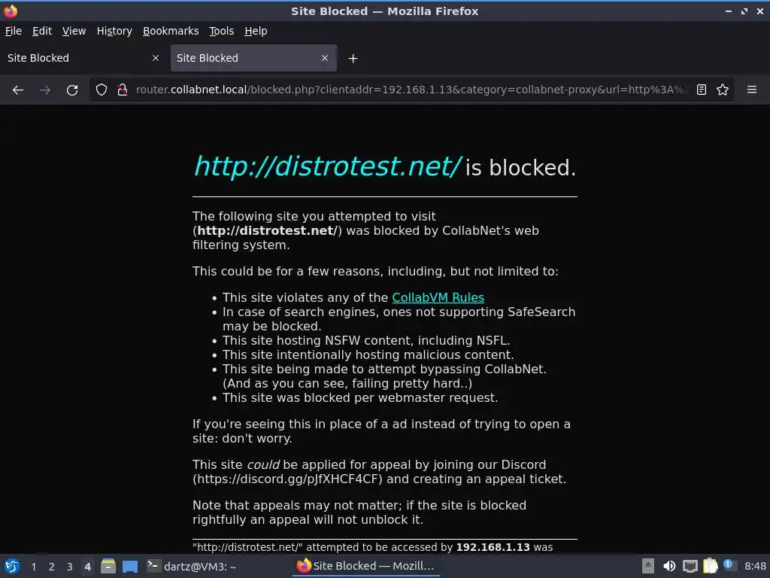
Task: Switch to workspace 1 in taskbar
Action: click(33, 567)
